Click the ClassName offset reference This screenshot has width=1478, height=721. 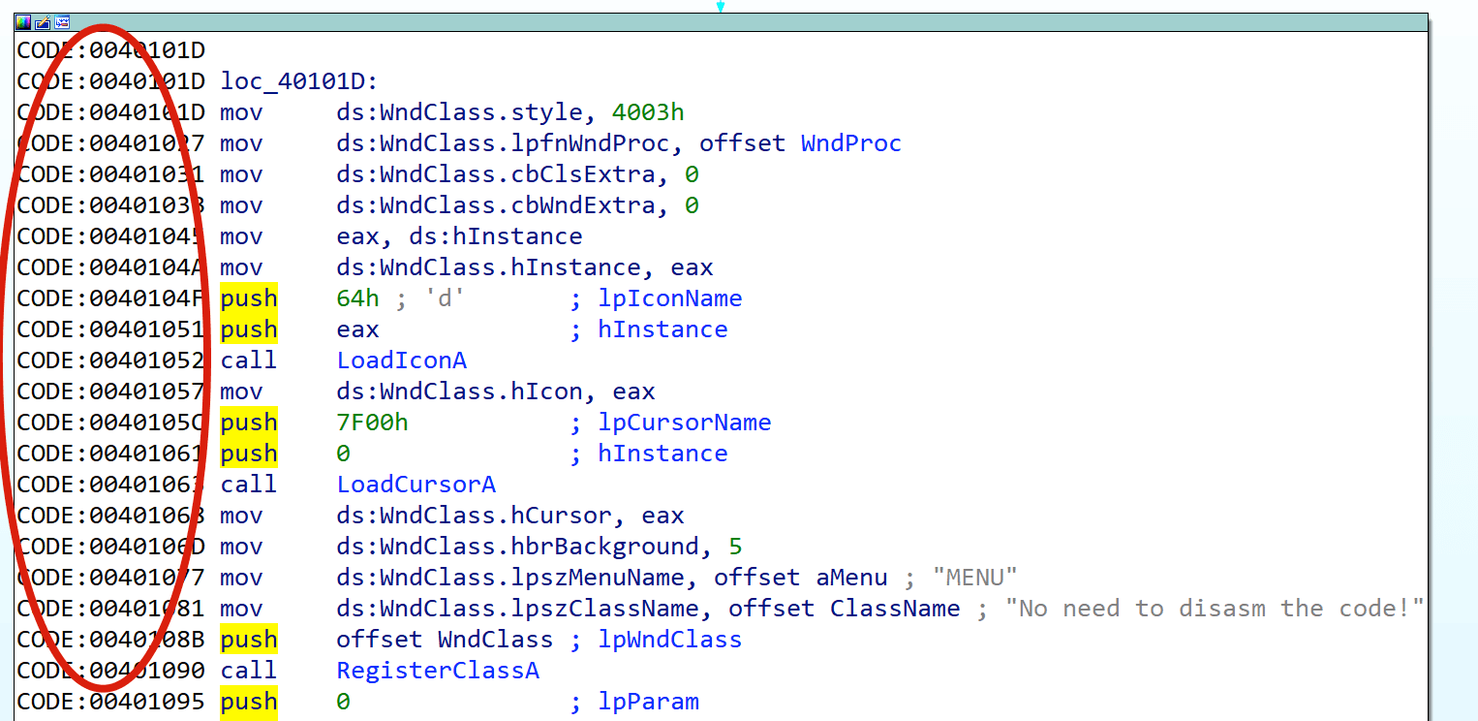click(x=894, y=609)
